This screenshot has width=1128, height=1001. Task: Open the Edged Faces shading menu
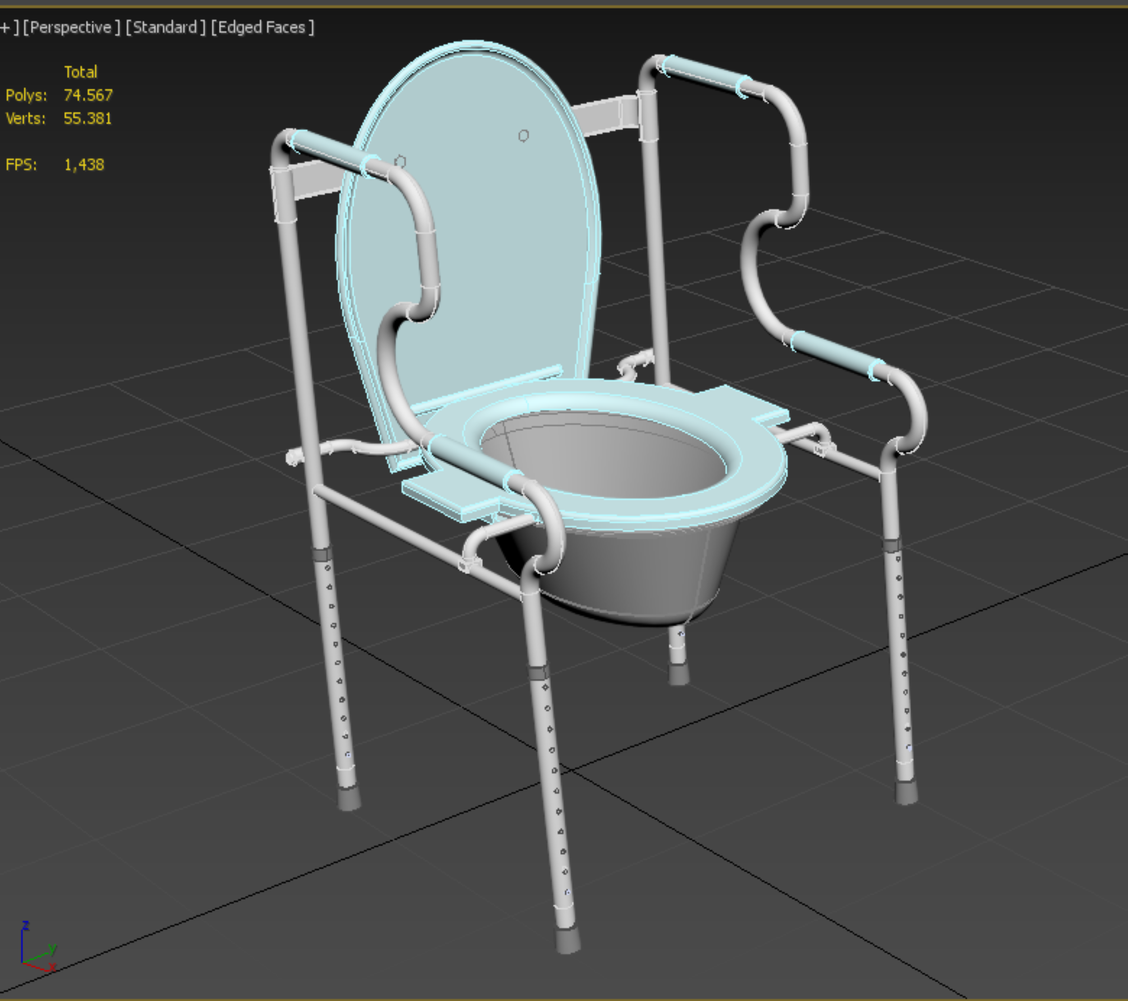point(262,28)
